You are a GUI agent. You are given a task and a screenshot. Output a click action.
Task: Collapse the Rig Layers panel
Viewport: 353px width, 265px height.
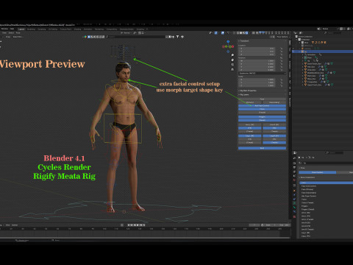coord(244,95)
